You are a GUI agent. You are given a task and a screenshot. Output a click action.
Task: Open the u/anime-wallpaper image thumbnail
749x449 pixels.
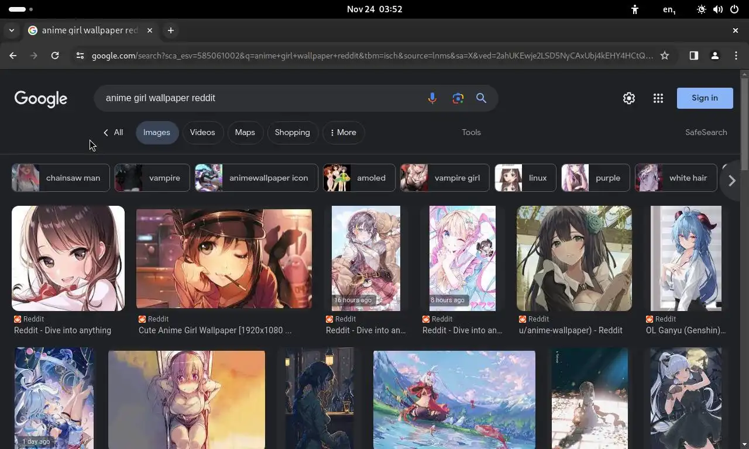point(574,258)
